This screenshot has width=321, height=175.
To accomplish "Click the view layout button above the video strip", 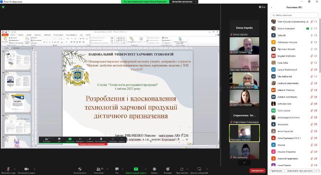I will 262,7.
